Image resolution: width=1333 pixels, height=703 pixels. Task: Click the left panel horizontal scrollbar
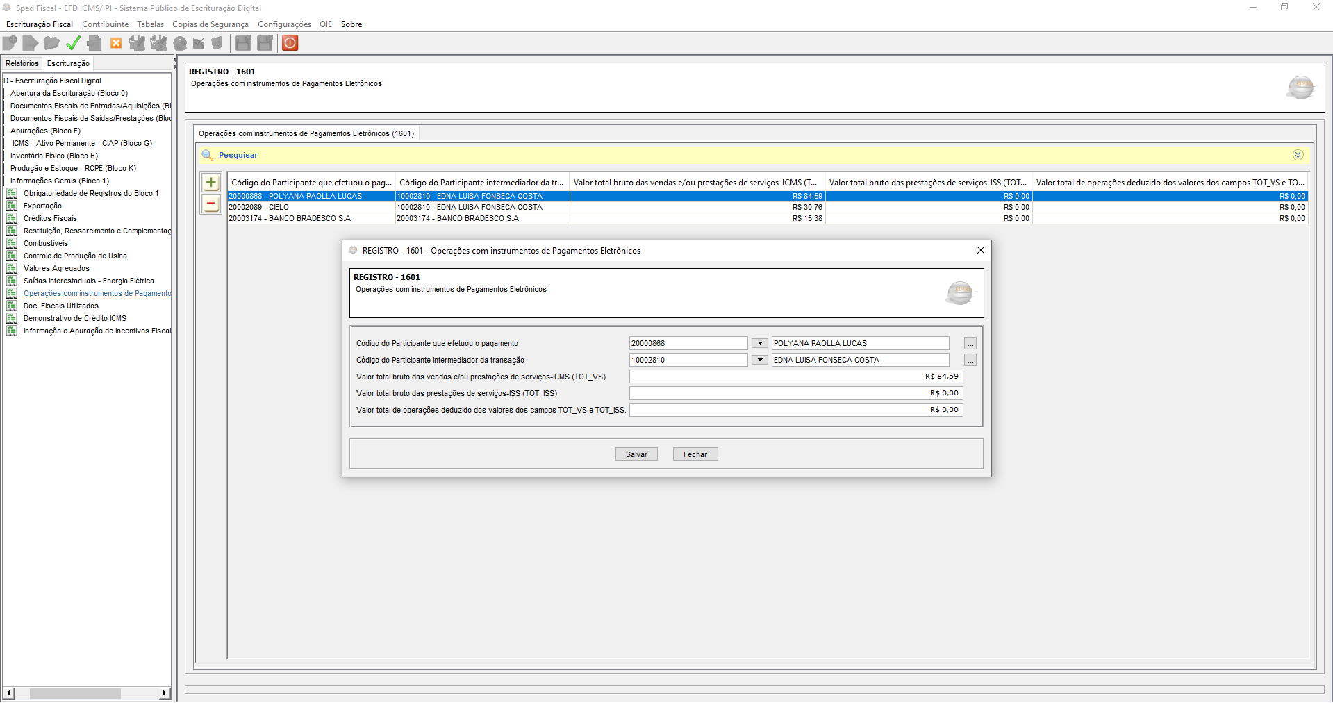coord(75,693)
